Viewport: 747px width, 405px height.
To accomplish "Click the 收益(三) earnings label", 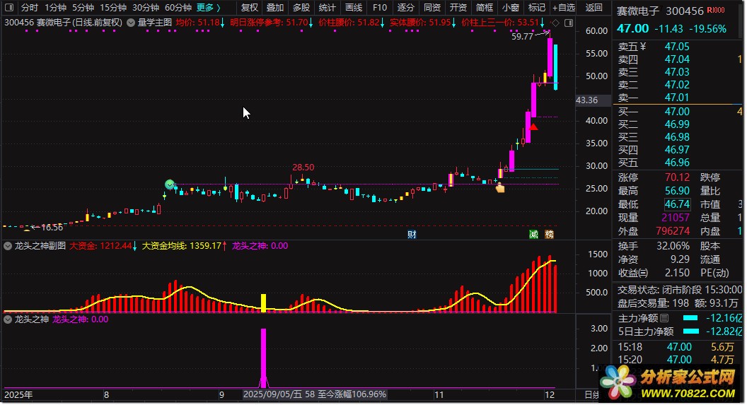I will pyautogui.click(x=633, y=273).
